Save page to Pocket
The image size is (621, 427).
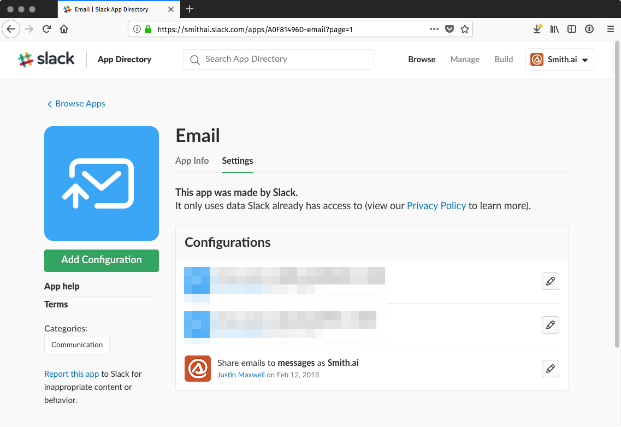click(450, 29)
